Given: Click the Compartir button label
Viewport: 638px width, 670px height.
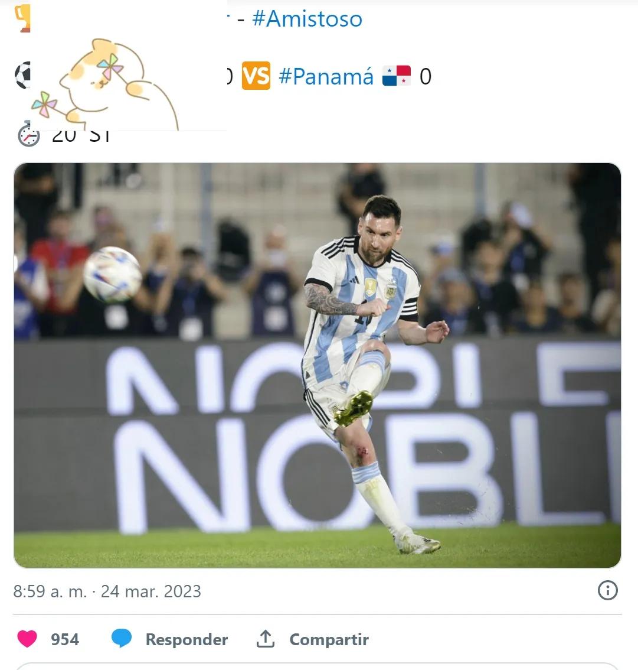Looking at the screenshot, I should (x=329, y=639).
